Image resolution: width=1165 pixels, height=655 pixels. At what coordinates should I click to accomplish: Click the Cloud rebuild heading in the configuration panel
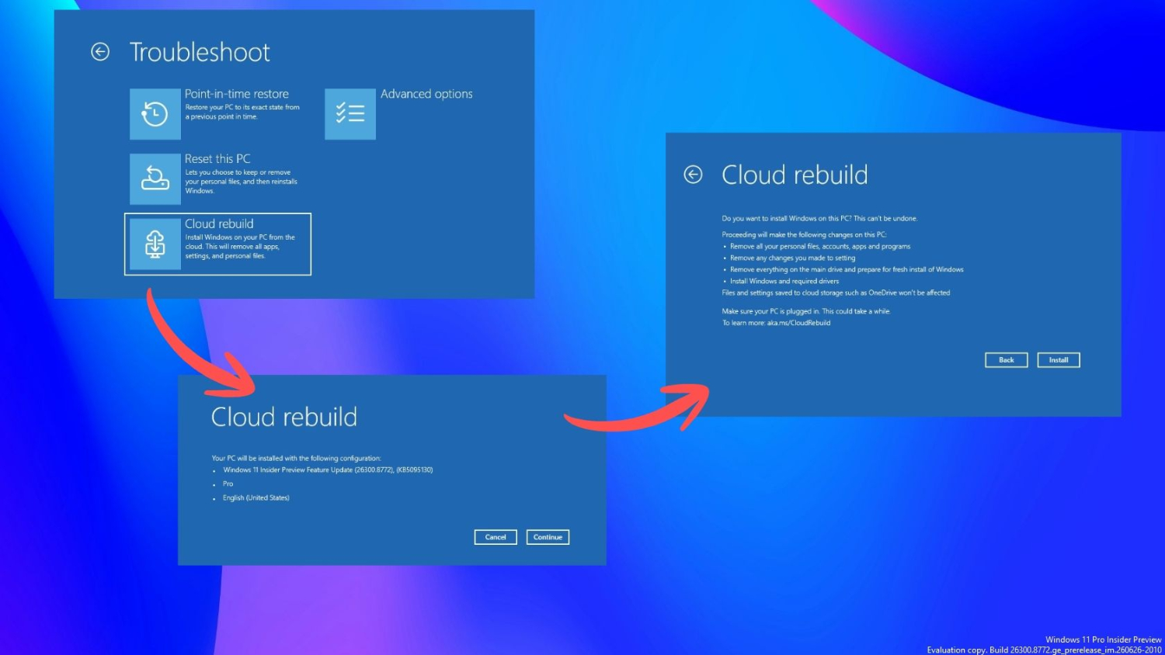[284, 417]
